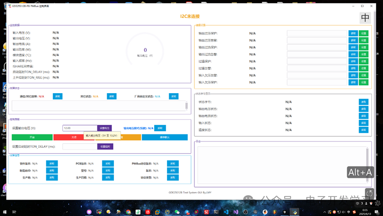Click 读取 for 输出过压保护
This screenshot has height=216, width=383.
coord(353,33)
